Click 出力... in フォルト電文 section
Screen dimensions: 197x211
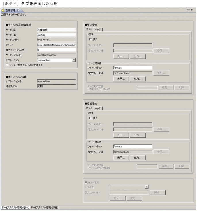(x=134, y=198)
